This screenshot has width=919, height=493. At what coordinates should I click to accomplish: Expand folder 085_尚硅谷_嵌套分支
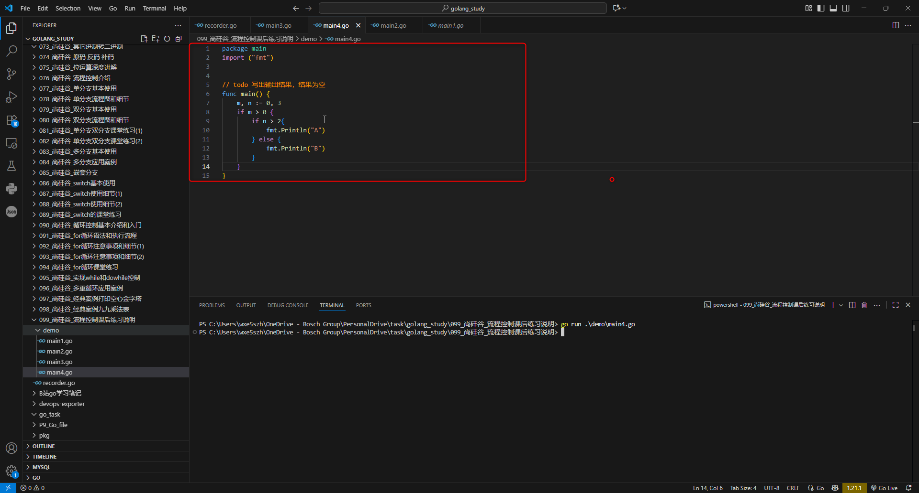106,172
